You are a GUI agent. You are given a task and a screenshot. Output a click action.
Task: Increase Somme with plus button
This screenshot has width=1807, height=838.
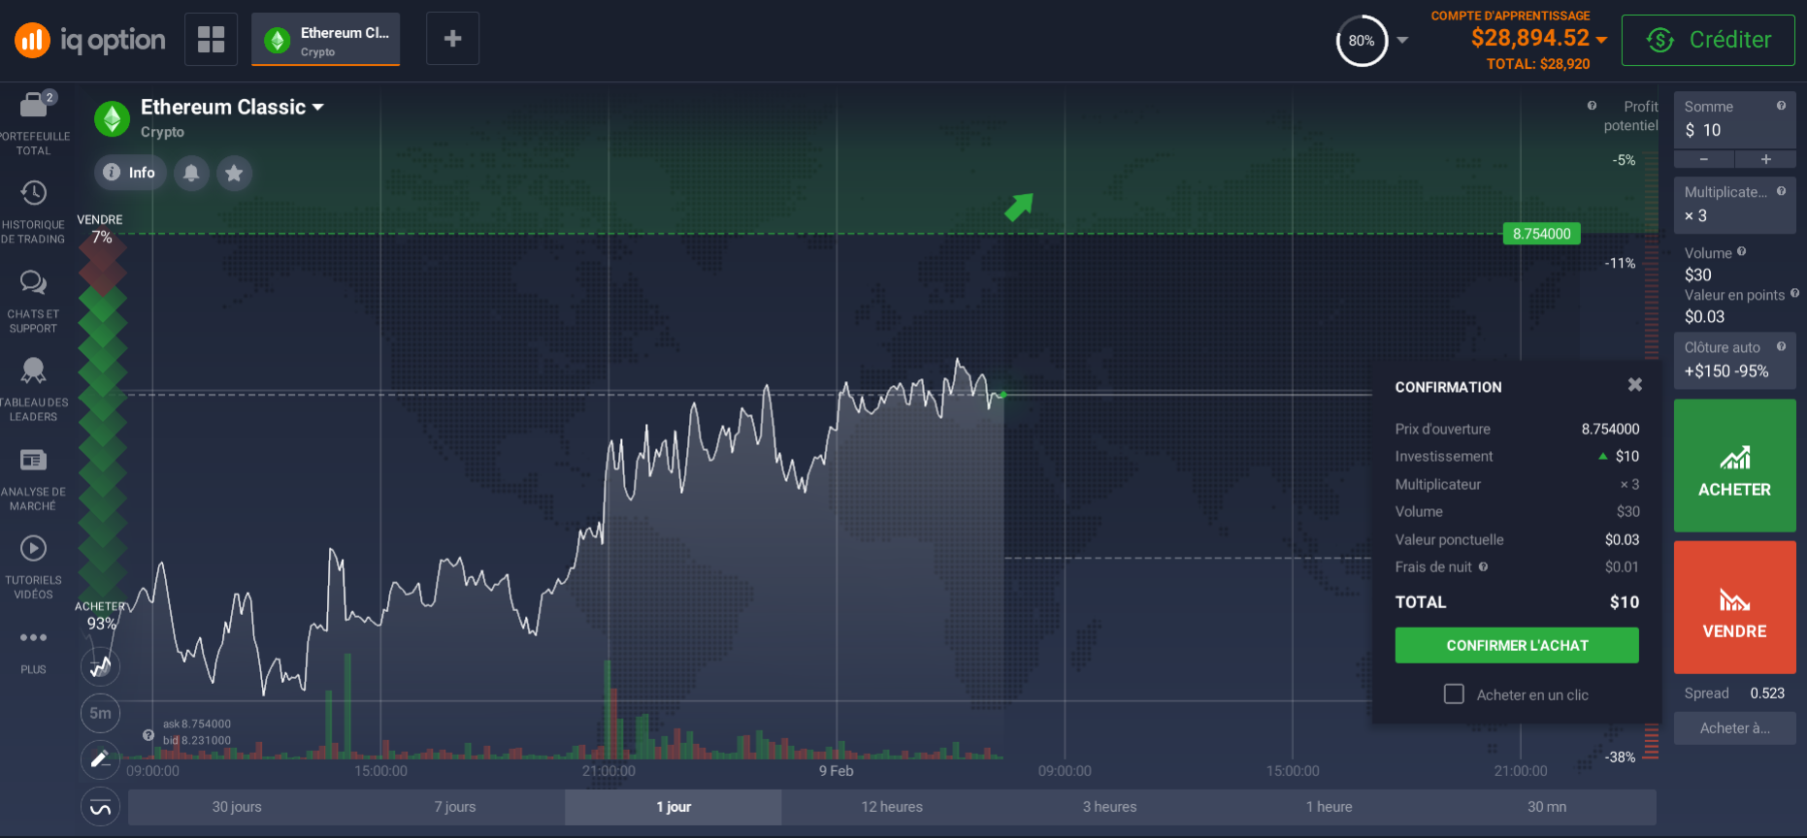[1765, 159]
